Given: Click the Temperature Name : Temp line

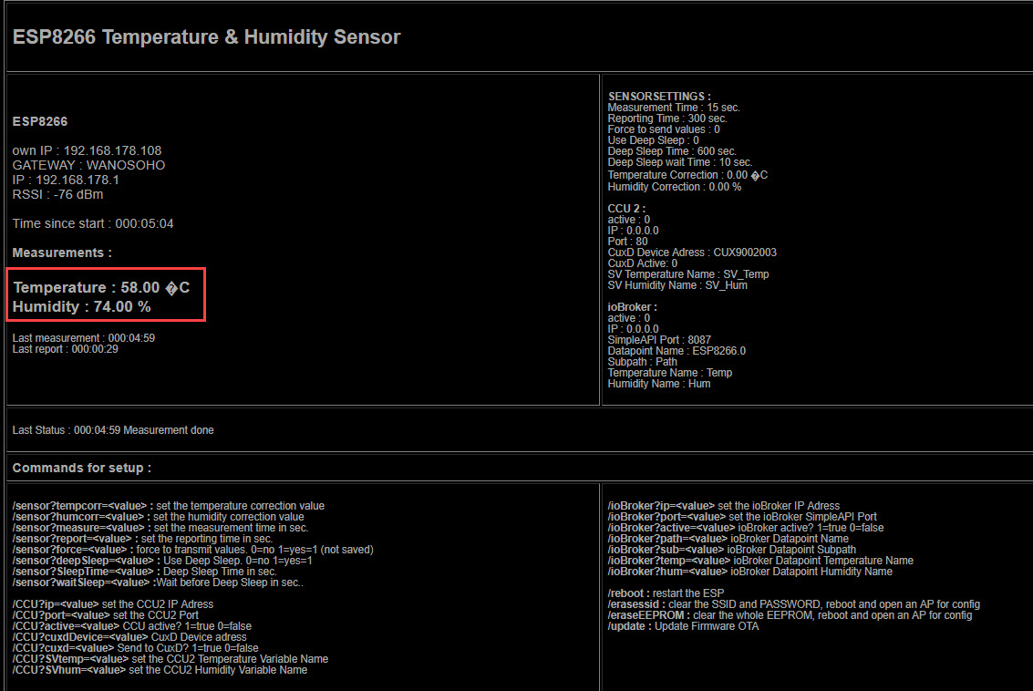Looking at the screenshot, I should click(670, 373).
